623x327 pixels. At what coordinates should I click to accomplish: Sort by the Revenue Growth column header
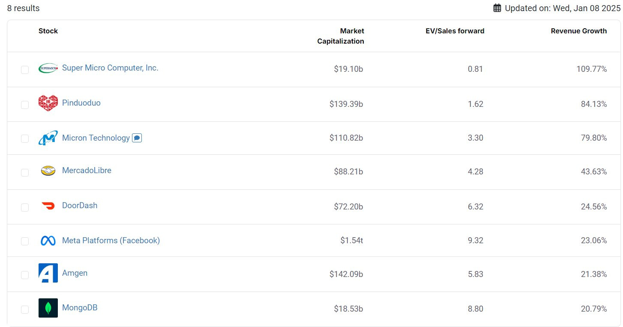578,31
